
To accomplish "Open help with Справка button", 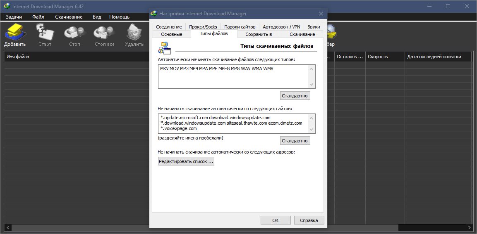I will tap(309, 220).
